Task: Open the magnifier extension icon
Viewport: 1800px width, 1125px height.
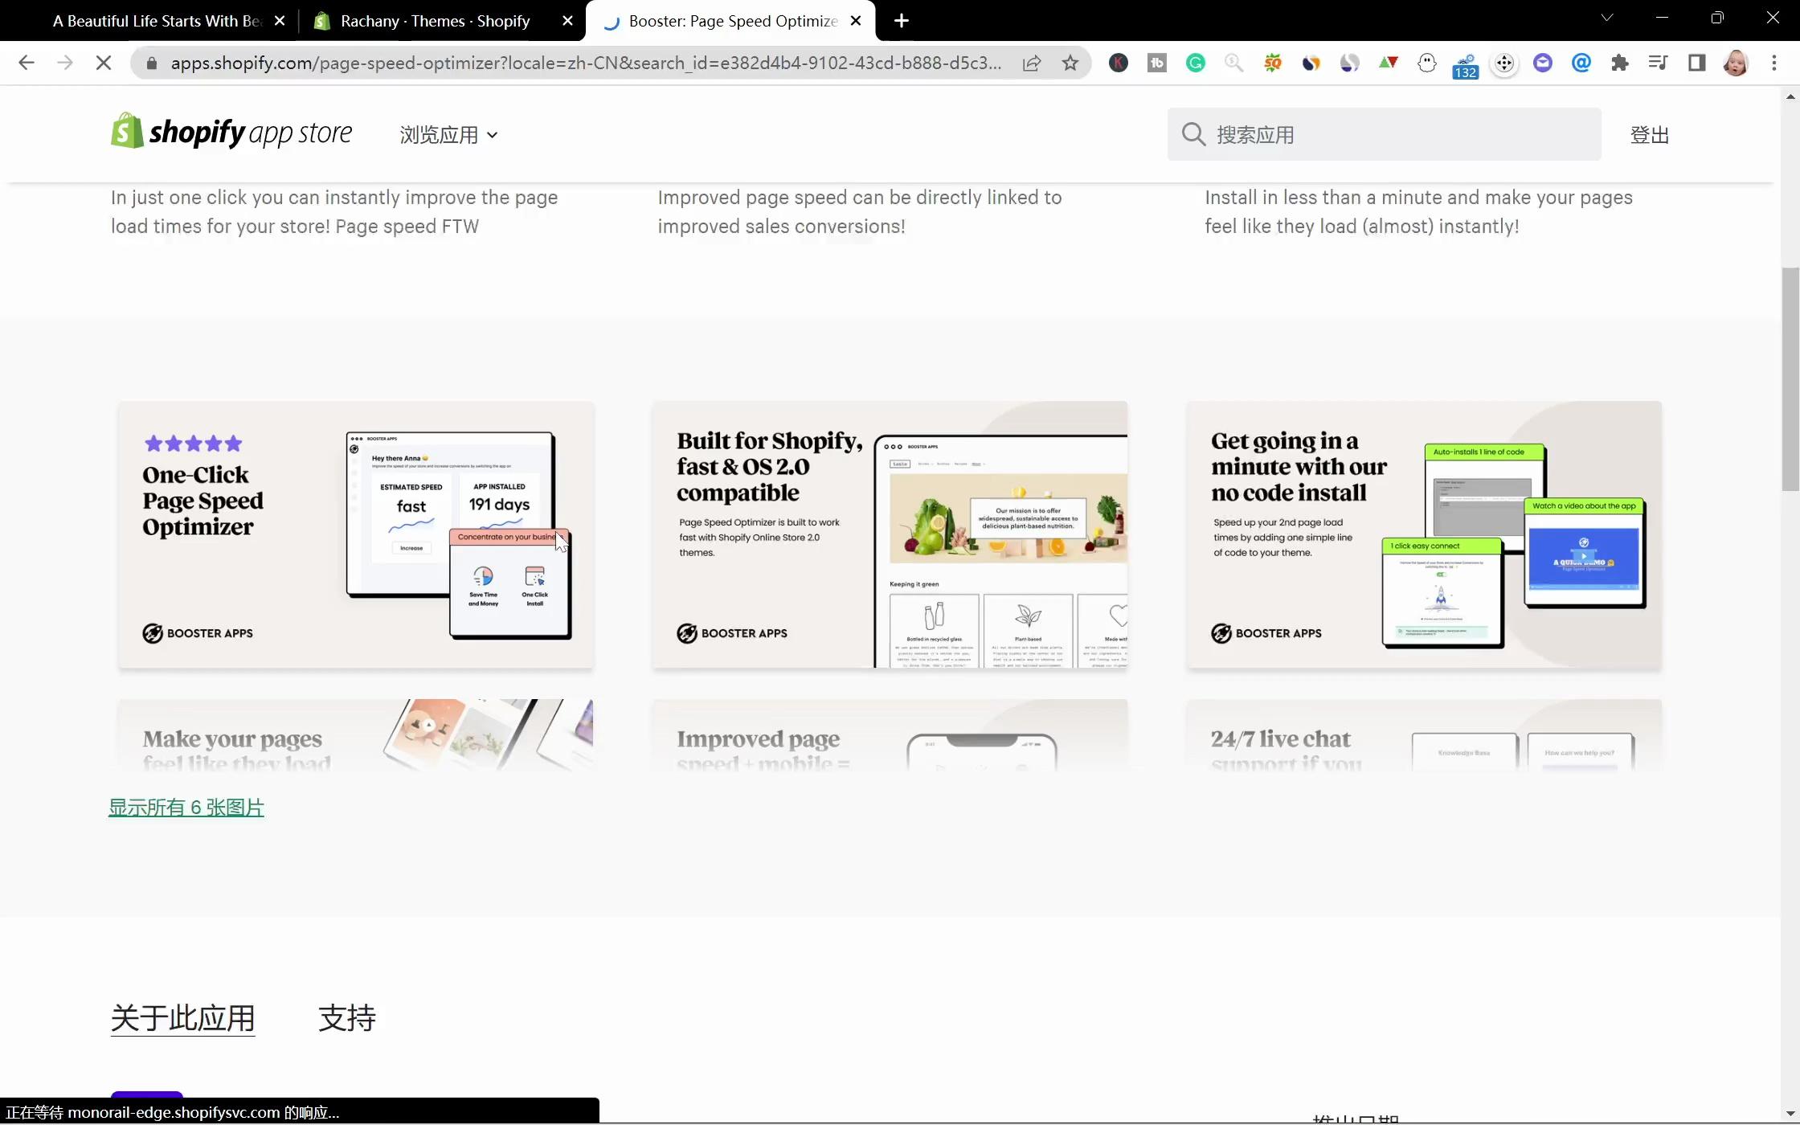Action: (1233, 63)
